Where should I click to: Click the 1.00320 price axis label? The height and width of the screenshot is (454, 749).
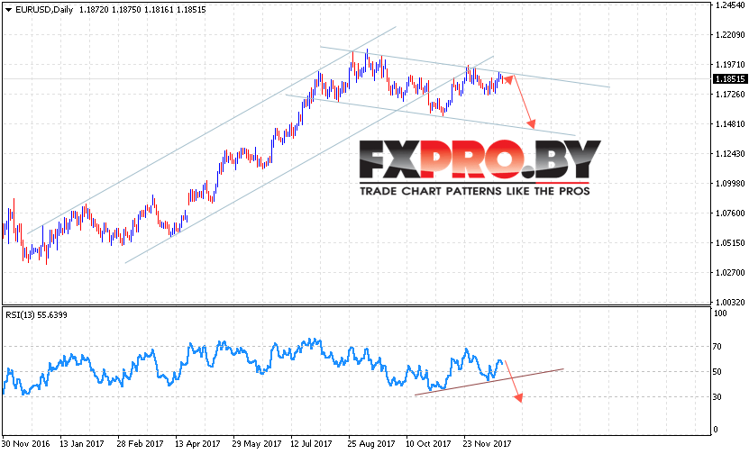pyautogui.click(x=730, y=302)
